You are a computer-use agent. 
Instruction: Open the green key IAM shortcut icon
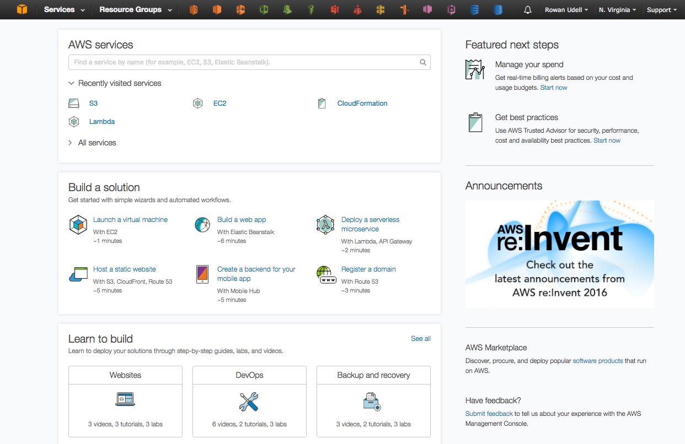tap(311, 9)
